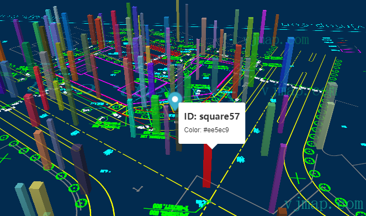This screenshot has width=366, height=216.
Task: Click the 'ID: square57' popup title
Action: pos(212,116)
